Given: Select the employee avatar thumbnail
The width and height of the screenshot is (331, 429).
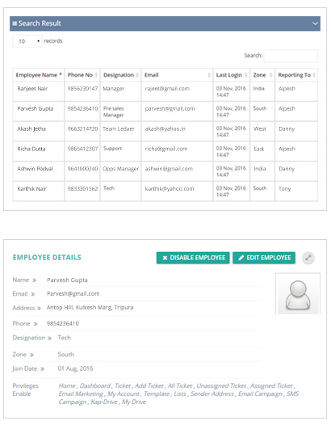Looking at the screenshot, I should click(298, 293).
